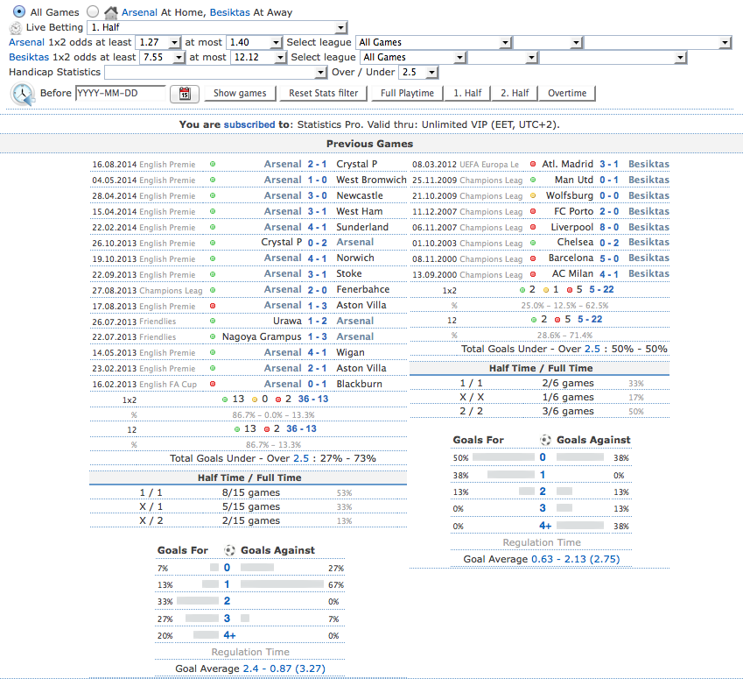Screen dimensions: 743x679
Task: Click soccer ball icon in Besiktas goals table
Action: click(545, 440)
